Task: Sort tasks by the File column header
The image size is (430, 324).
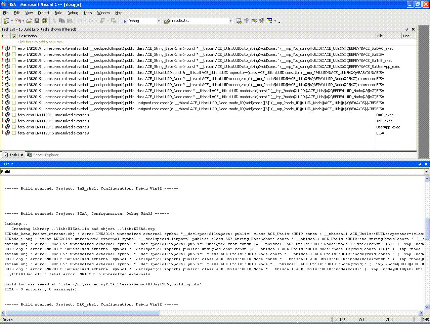Action: [x=389, y=36]
